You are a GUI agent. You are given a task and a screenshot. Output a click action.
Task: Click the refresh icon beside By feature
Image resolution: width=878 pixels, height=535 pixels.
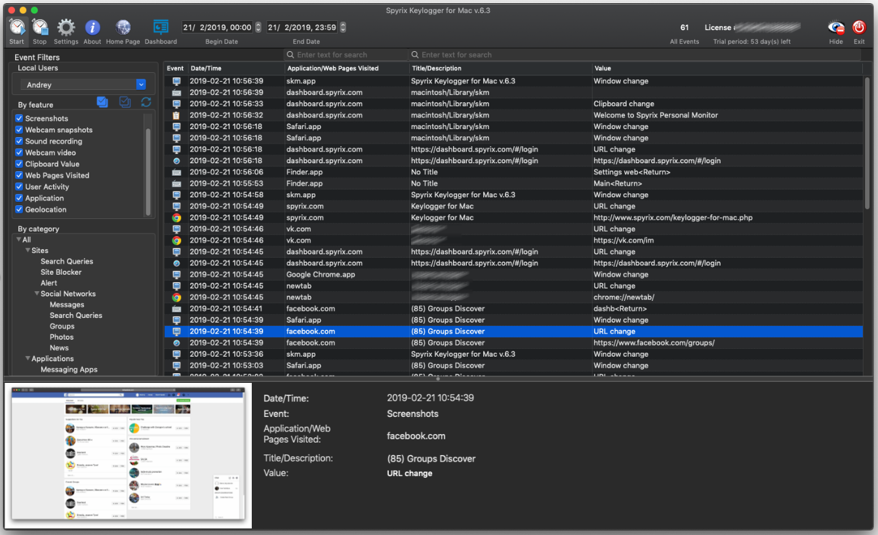coord(146,102)
